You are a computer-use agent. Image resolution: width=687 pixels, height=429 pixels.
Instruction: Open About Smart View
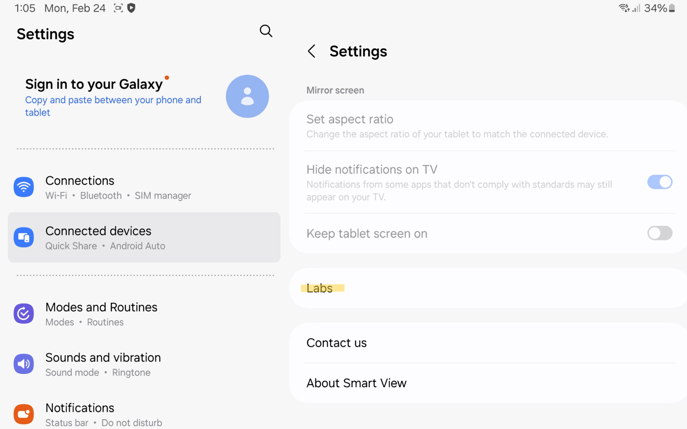pyautogui.click(x=356, y=383)
